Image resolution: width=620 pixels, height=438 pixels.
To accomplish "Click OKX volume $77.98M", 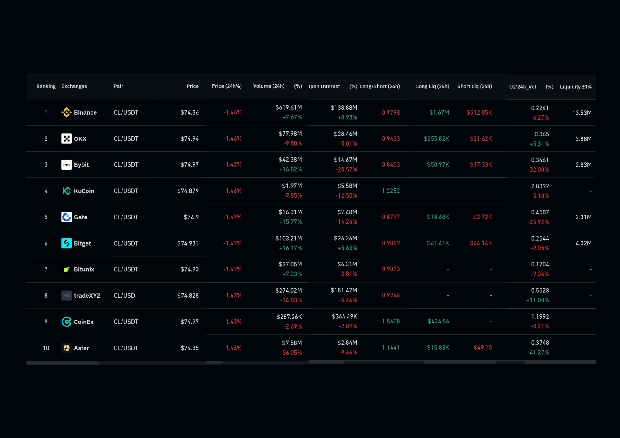I will tap(290, 134).
